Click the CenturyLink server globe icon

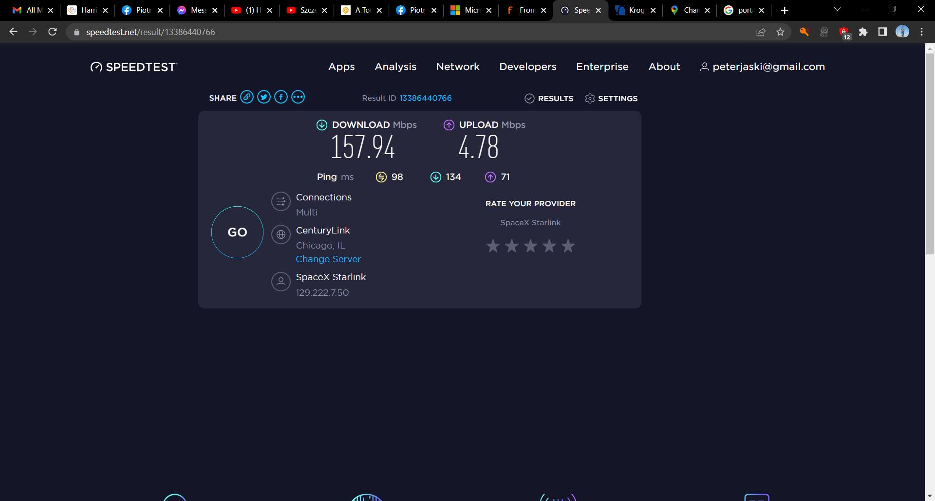(281, 234)
